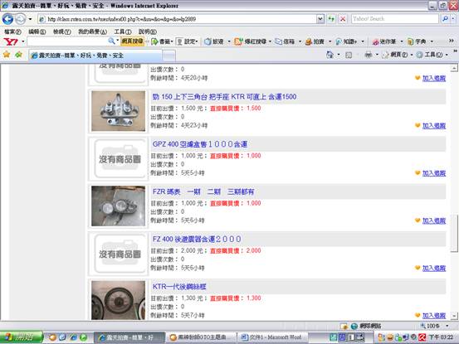Click the Print icon in the command bar
This screenshot has width=459, height=344.
click(369, 55)
